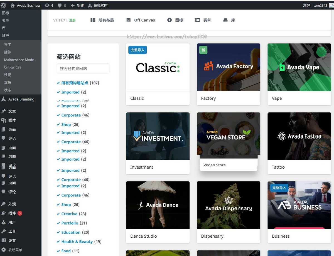Toggle the 所有预构建站点 (107) filter
This screenshot has height=256, width=334.
[x=78, y=83]
